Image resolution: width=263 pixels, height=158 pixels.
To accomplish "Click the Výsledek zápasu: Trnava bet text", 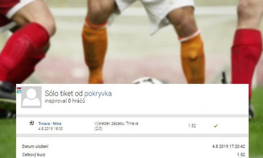I will click(x=116, y=124).
